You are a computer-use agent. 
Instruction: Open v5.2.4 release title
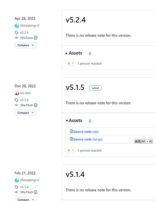[x=76, y=20]
